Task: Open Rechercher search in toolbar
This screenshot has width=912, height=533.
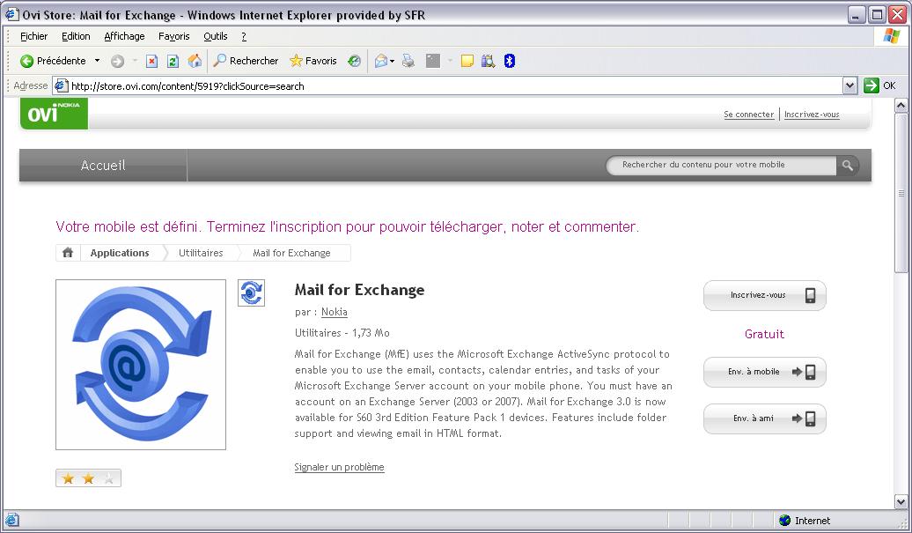Action: [x=246, y=61]
